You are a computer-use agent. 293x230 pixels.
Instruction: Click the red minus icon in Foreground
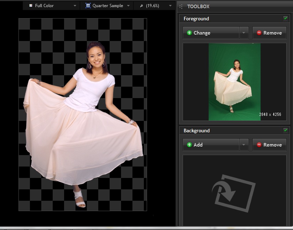click(x=259, y=33)
